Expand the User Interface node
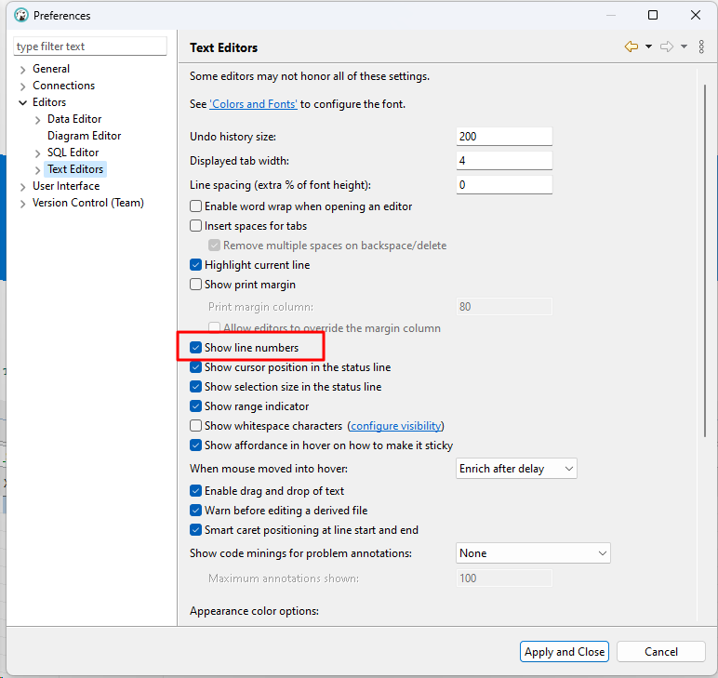718x678 pixels. 23,187
